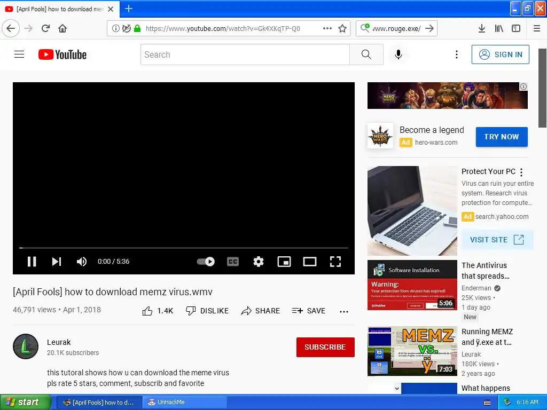Open the Firefox hamburger menu
547x410 pixels.
coord(537,28)
